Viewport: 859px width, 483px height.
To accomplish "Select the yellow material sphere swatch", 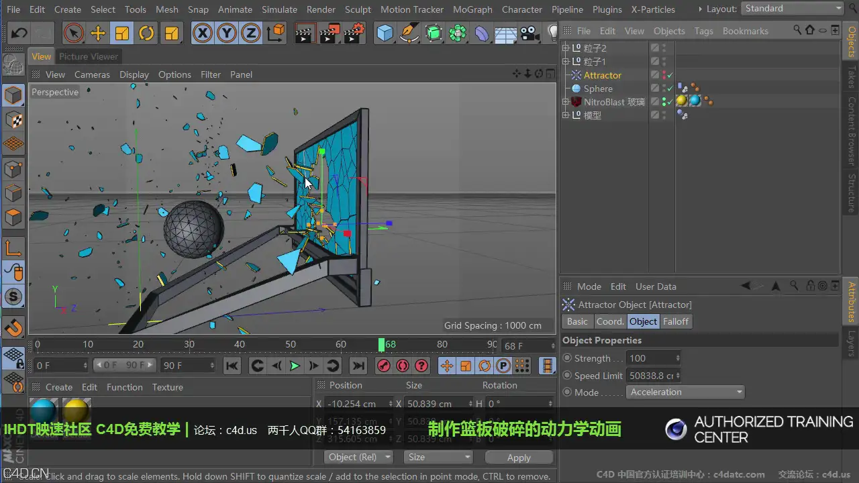I will (77, 411).
